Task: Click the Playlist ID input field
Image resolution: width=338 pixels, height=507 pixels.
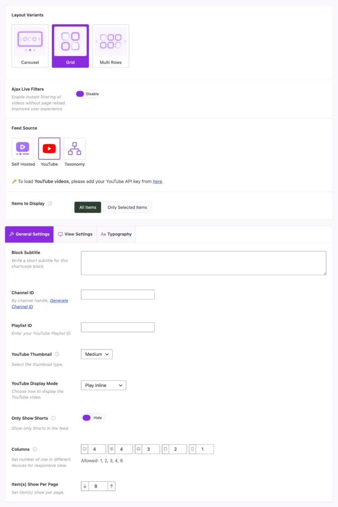Action: point(118,327)
